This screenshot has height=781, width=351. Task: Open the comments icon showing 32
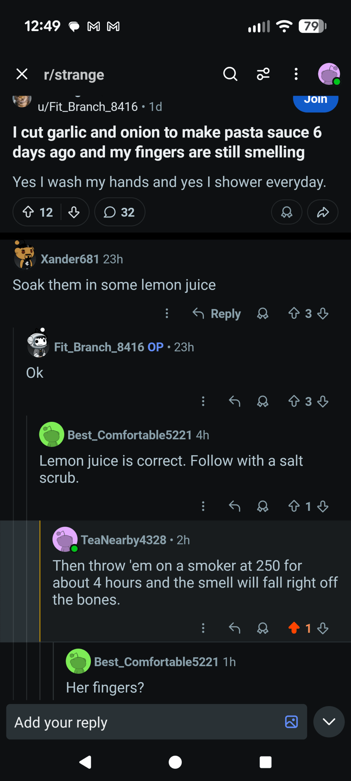(119, 212)
